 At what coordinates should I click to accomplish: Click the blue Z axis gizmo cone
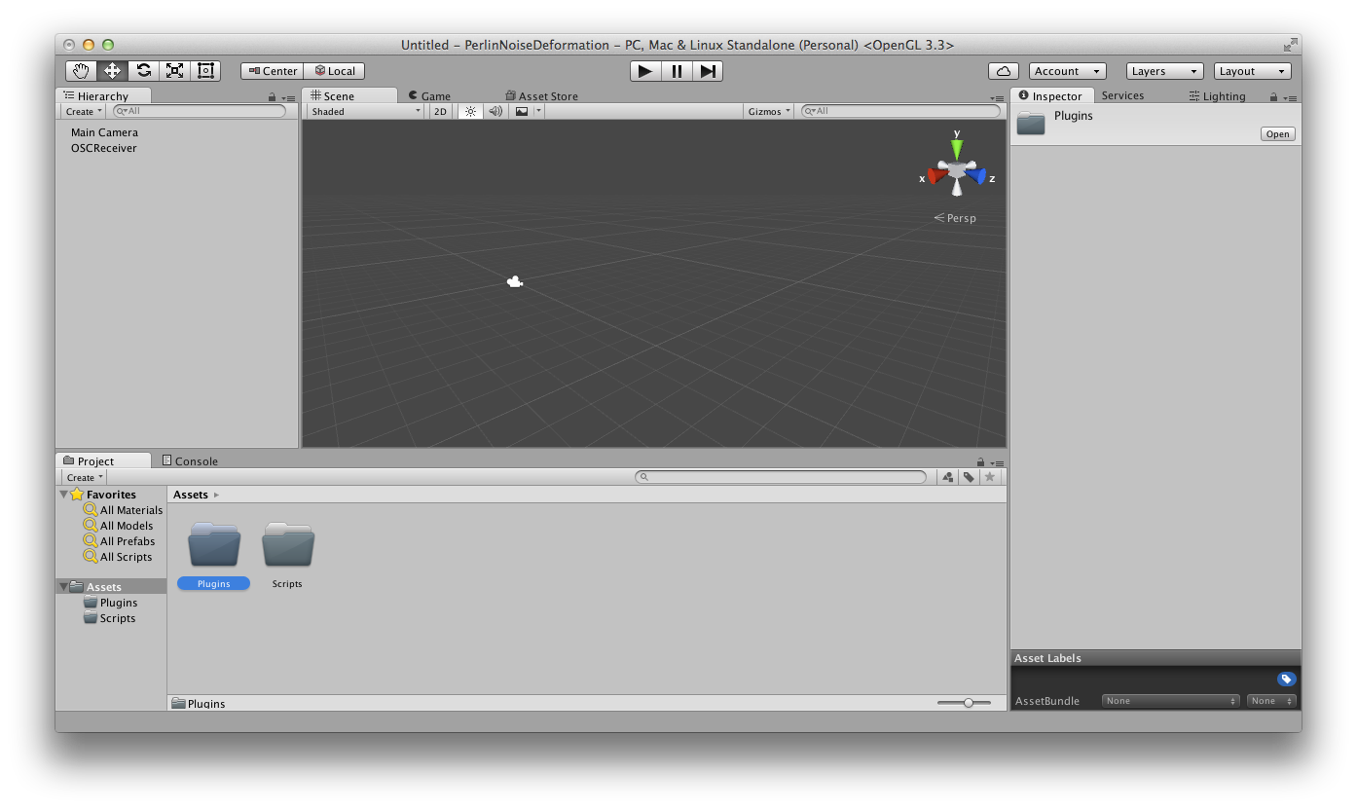click(976, 176)
